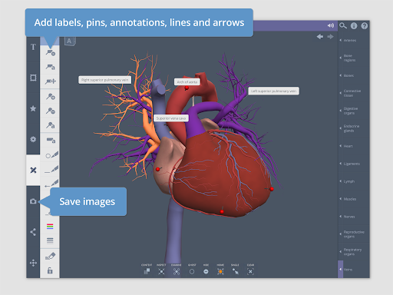Open the gear settings icon in the sidebar
393x295 pixels.
point(33,139)
